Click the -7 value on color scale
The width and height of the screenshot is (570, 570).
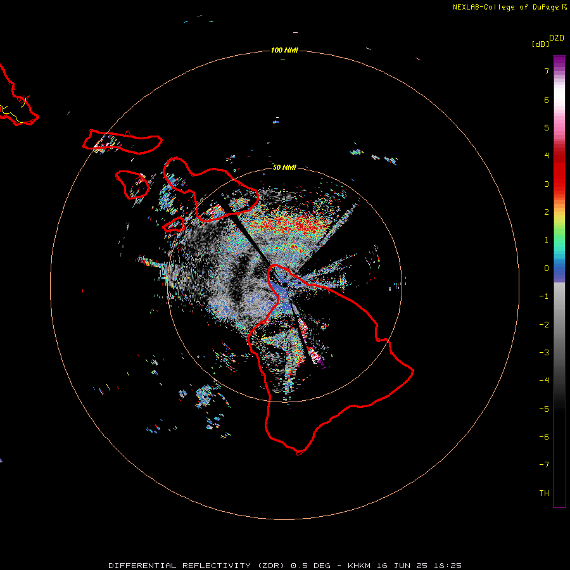click(x=544, y=465)
